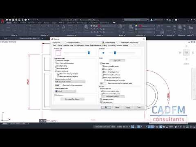Click the Paste icon in Clipboard panel
Viewport: 196px width, 147px height.
[180, 27]
